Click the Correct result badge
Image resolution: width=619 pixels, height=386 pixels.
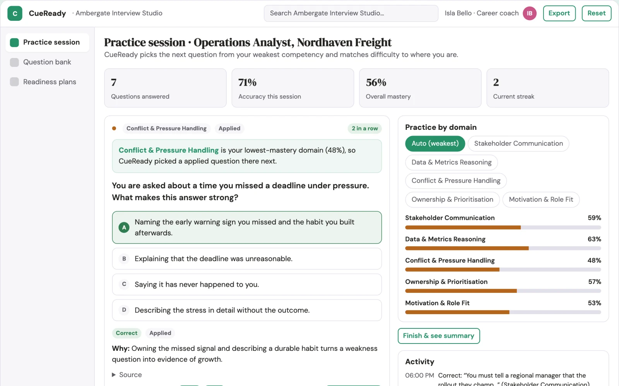[x=127, y=333]
